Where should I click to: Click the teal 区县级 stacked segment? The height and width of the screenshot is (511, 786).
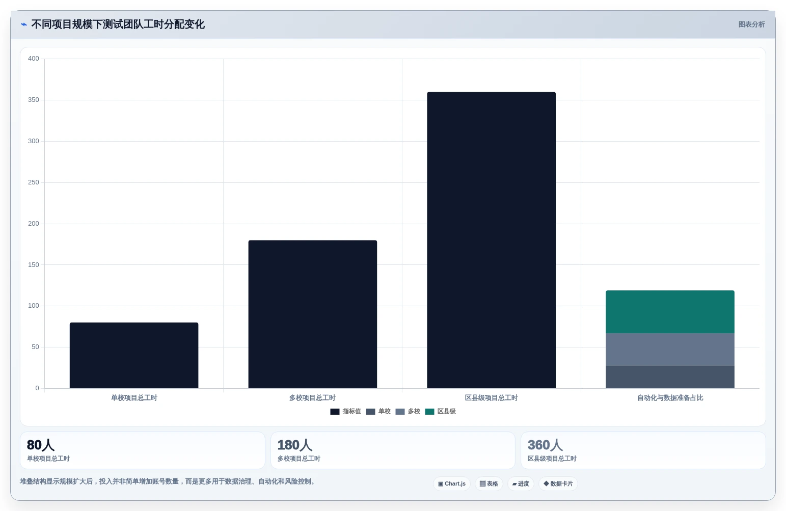pos(670,312)
